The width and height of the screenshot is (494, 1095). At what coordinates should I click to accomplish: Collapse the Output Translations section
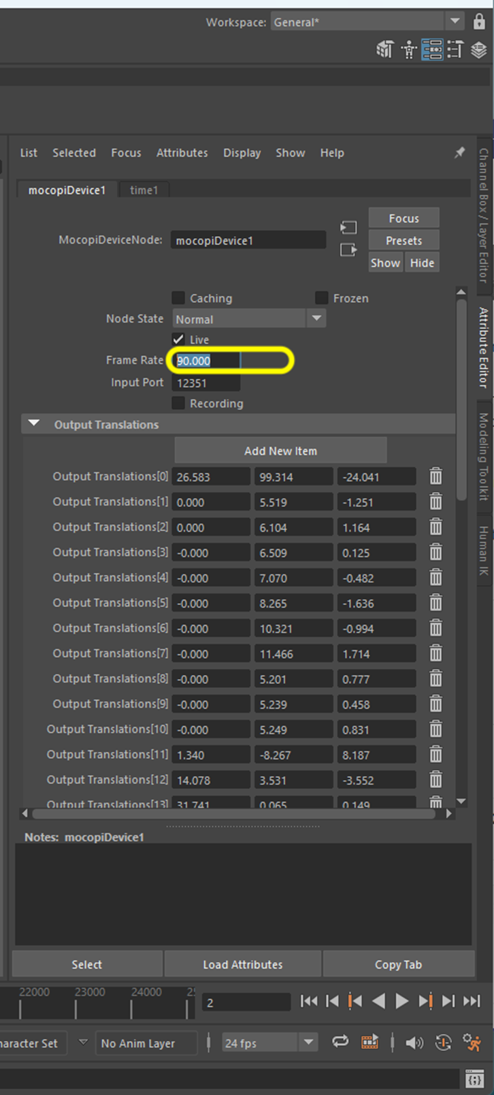click(34, 424)
